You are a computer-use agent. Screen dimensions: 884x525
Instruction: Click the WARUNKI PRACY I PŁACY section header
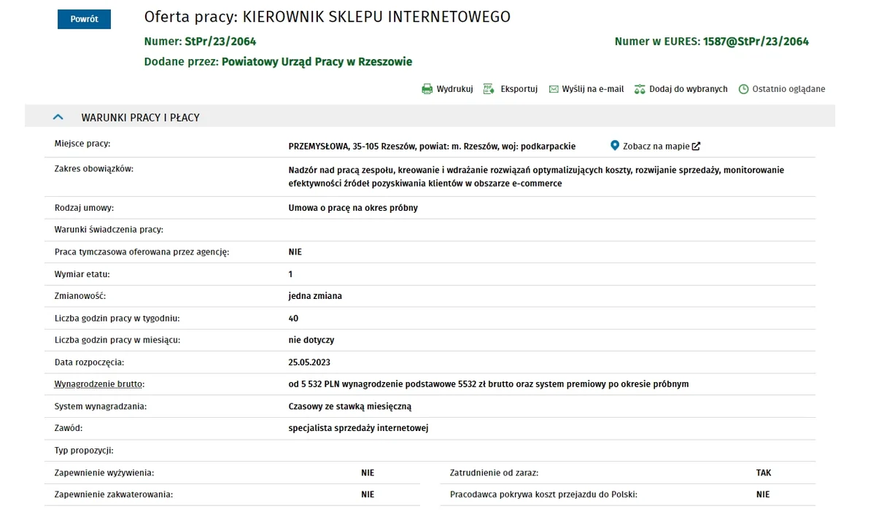point(430,117)
